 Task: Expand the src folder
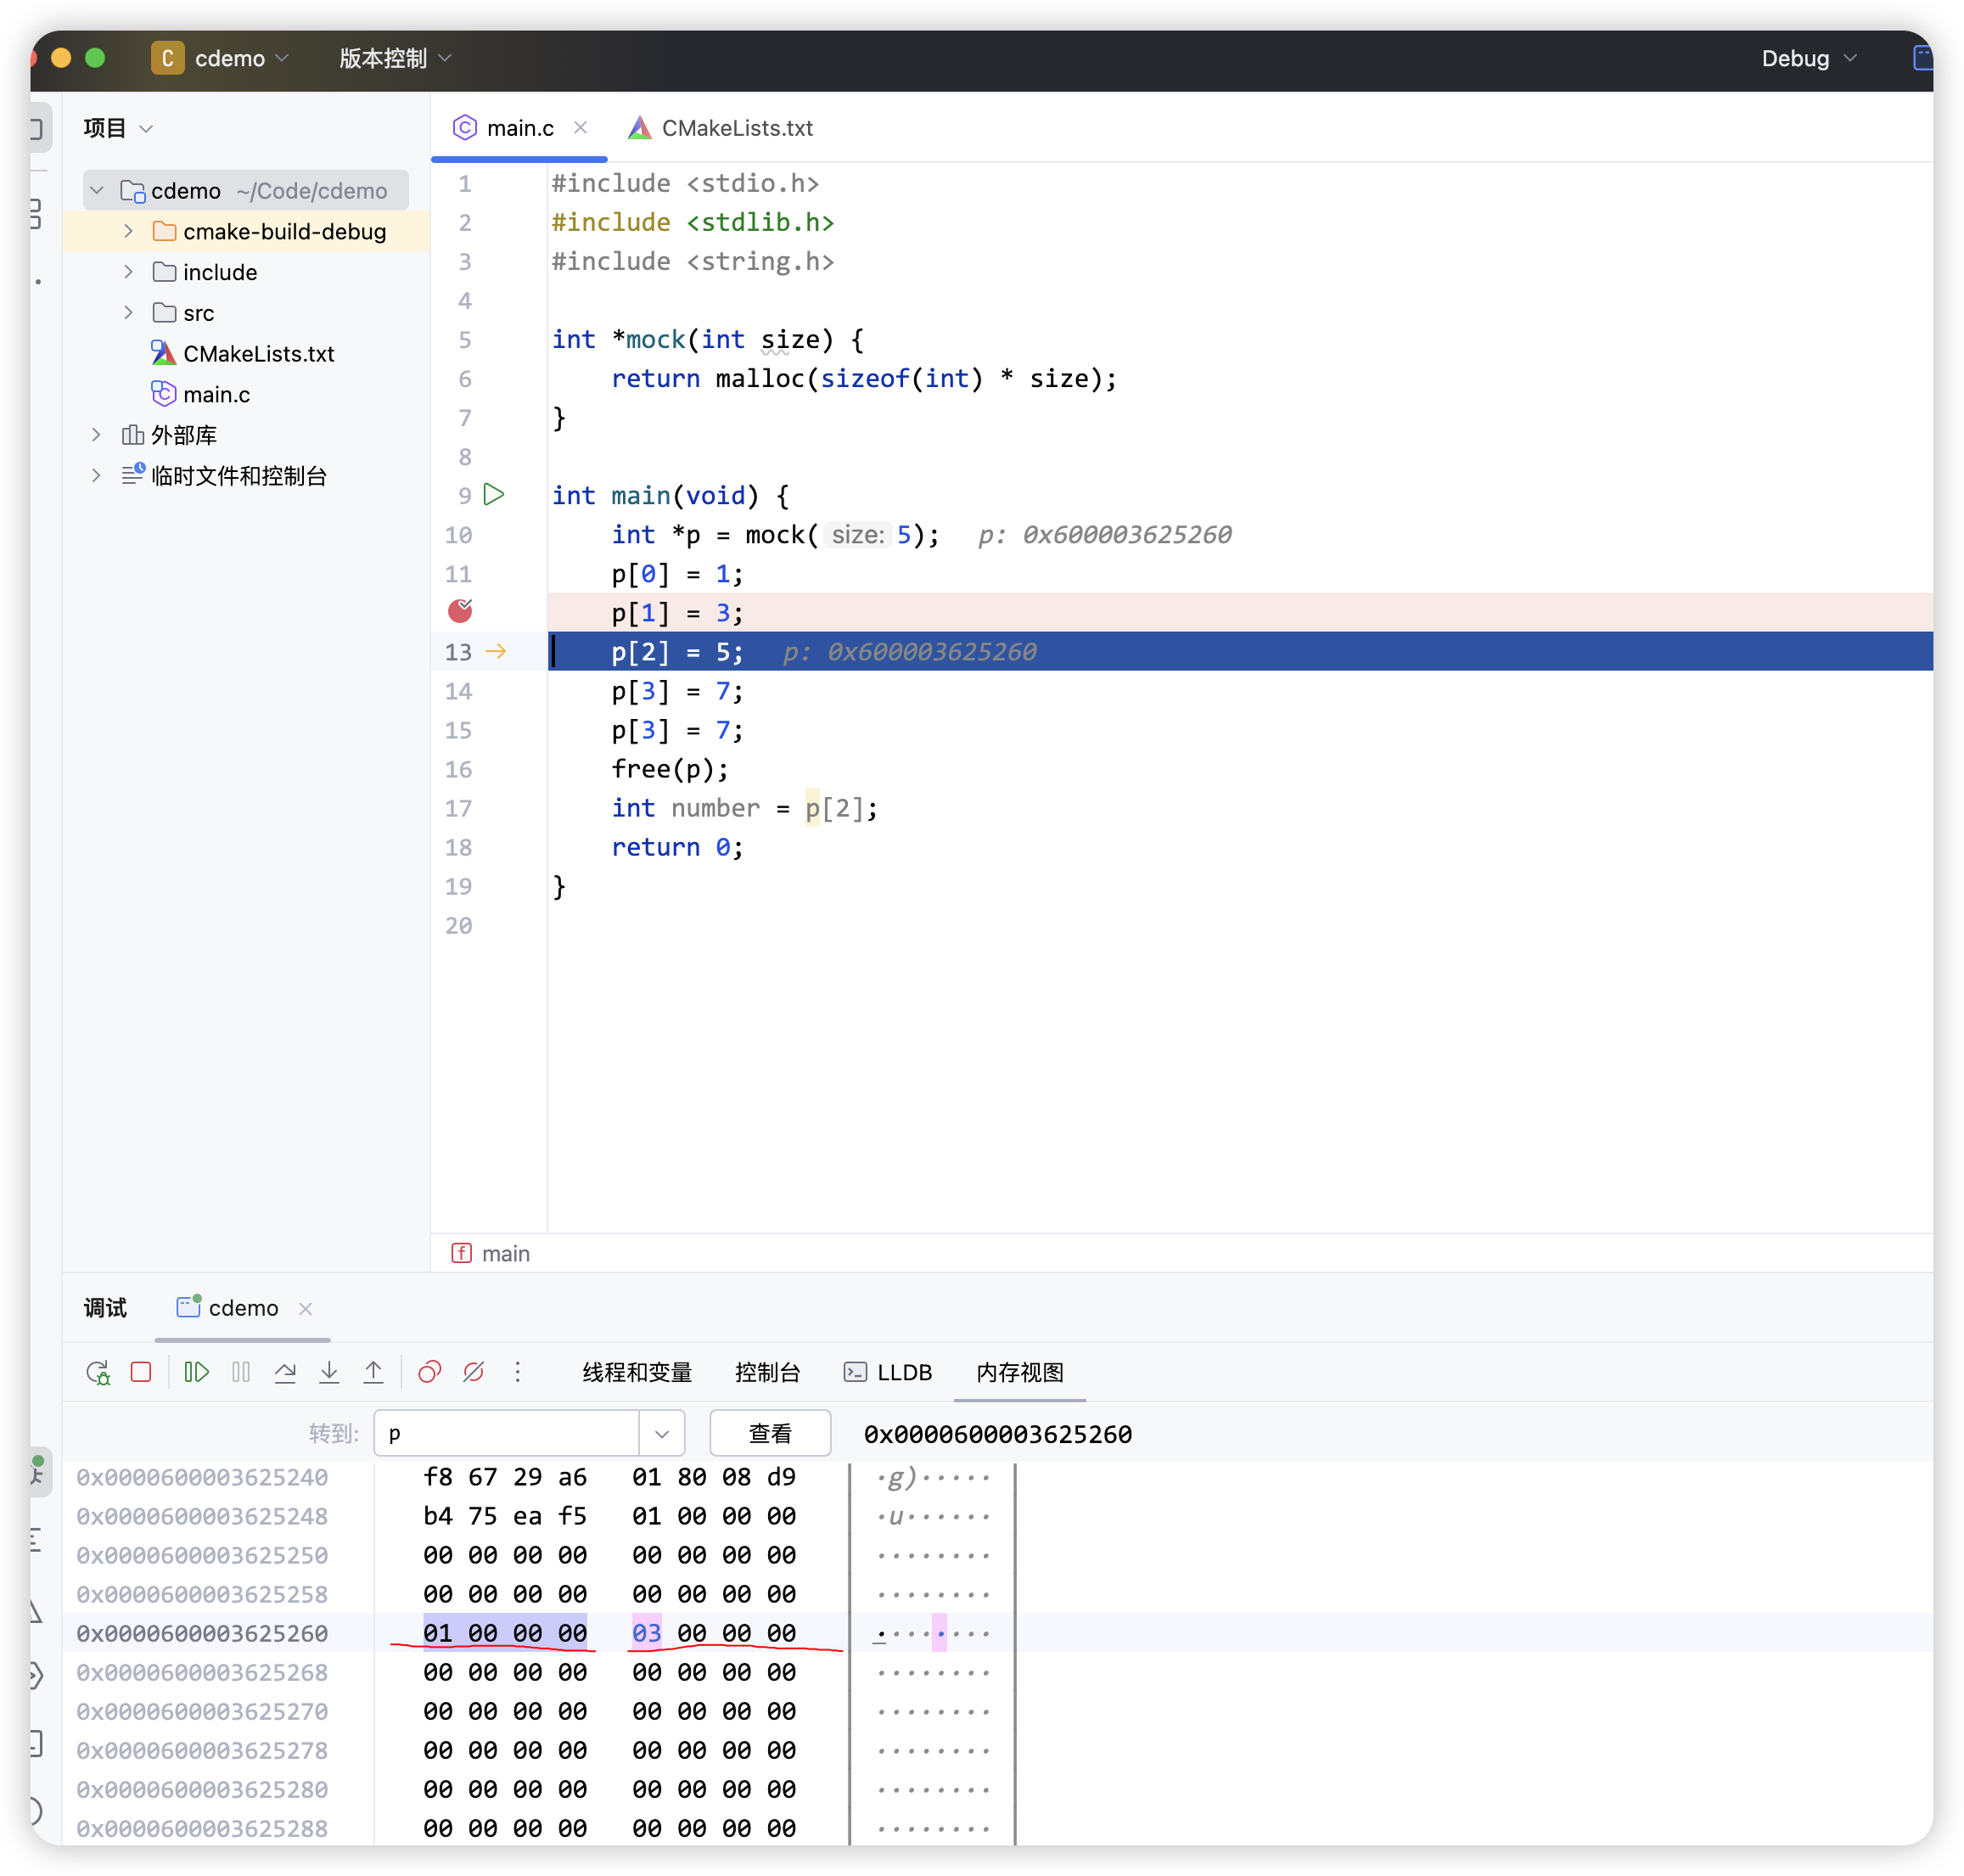pyautogui.click(x=128, y=313)
